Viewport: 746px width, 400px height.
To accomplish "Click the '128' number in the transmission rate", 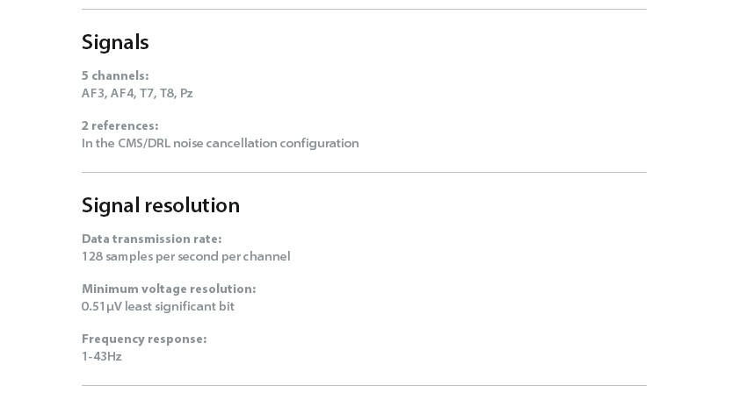I will 92,256.
